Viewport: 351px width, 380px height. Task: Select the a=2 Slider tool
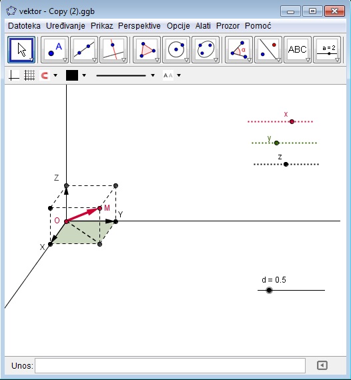[327, 50]
